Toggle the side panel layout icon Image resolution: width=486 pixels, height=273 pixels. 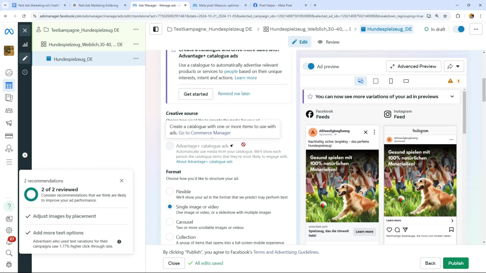tap(156, 29)
